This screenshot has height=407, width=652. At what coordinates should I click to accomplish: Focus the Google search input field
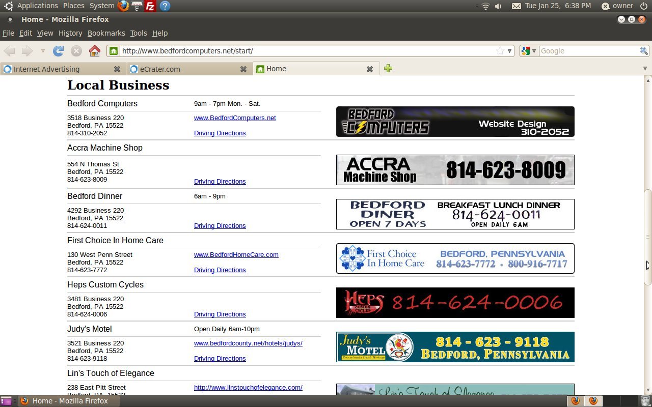(589, 51)
